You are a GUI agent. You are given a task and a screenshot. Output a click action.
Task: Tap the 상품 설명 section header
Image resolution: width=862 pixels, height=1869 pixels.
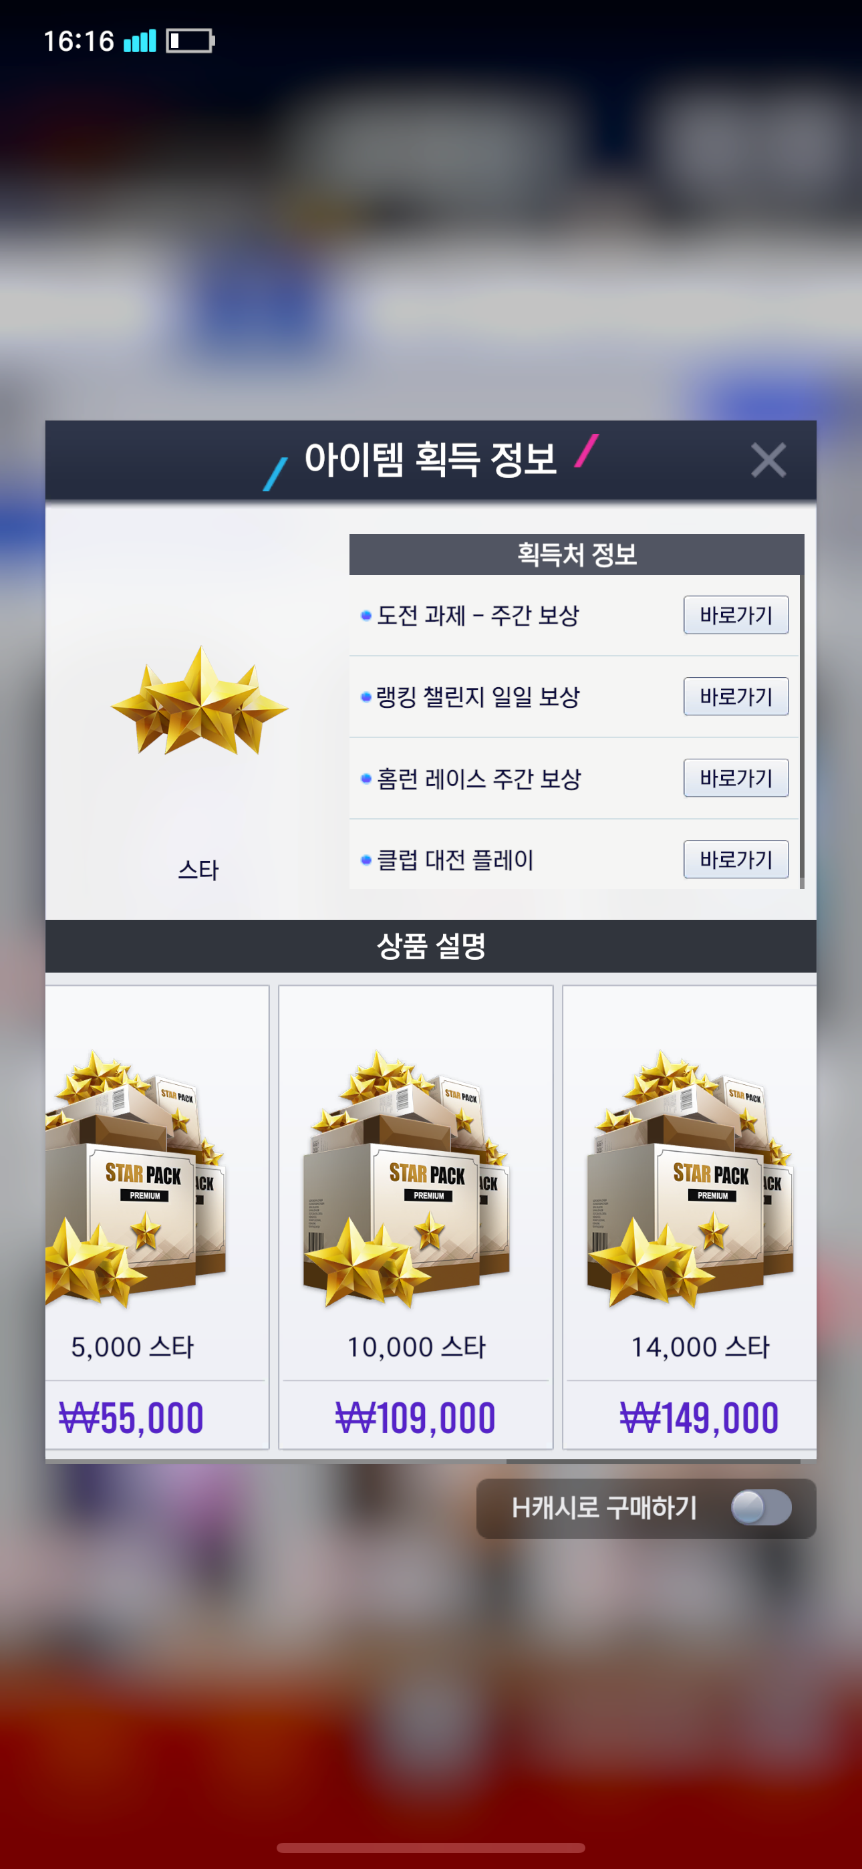click(x=431, y=946)
